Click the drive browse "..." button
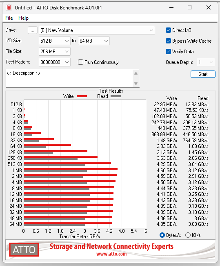This screenshot has height=266, width=220. (32, 30)
